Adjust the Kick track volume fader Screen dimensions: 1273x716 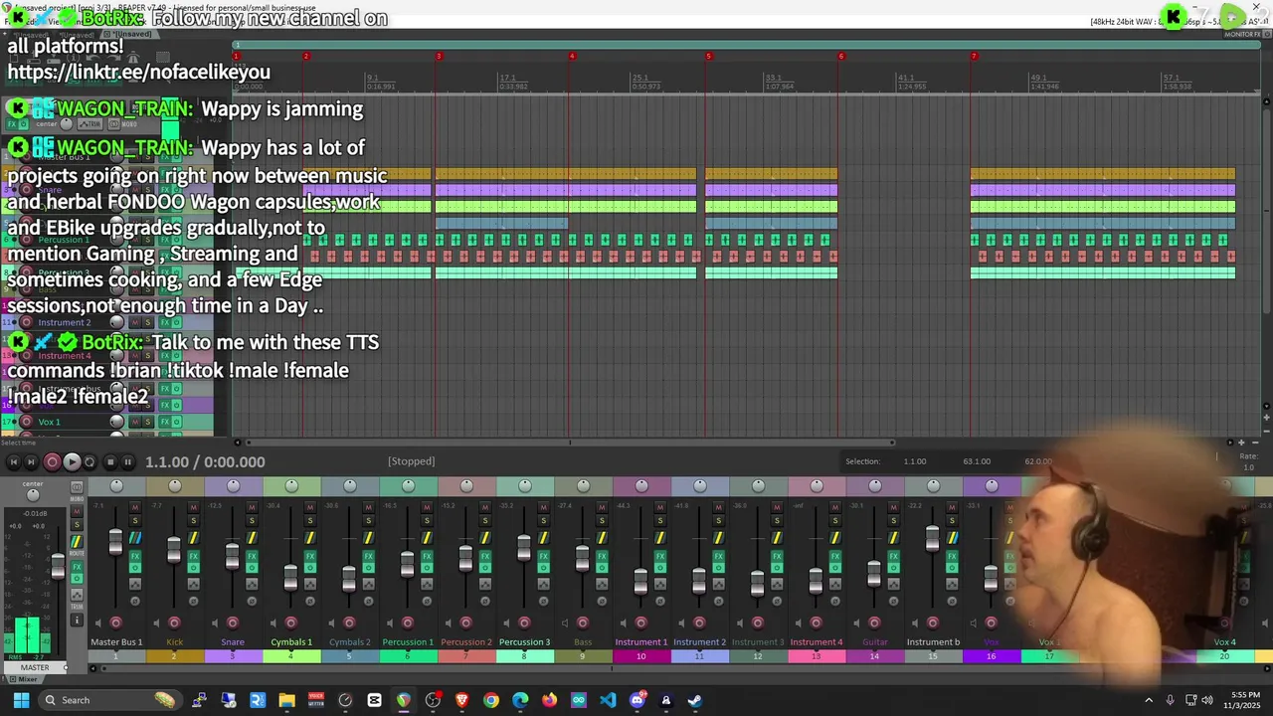point(174,549)
